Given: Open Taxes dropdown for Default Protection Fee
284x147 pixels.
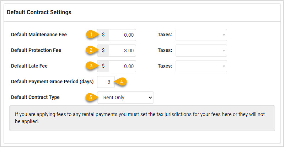Looking at the screenshot, I should coord(201,51).
